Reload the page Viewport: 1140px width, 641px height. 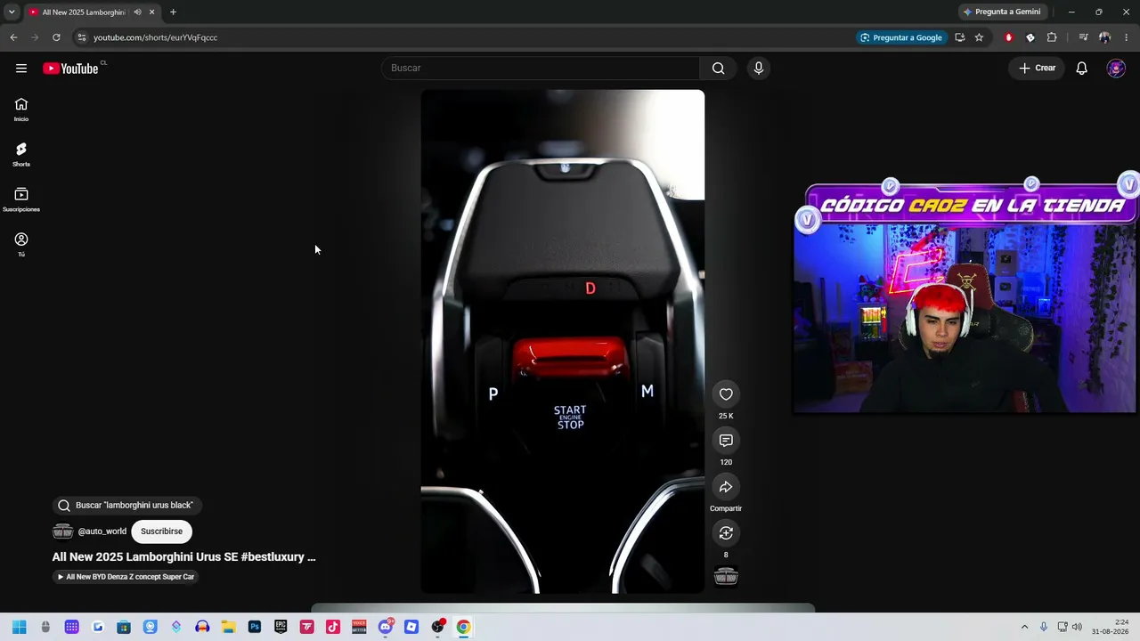(x=56, y=37)
